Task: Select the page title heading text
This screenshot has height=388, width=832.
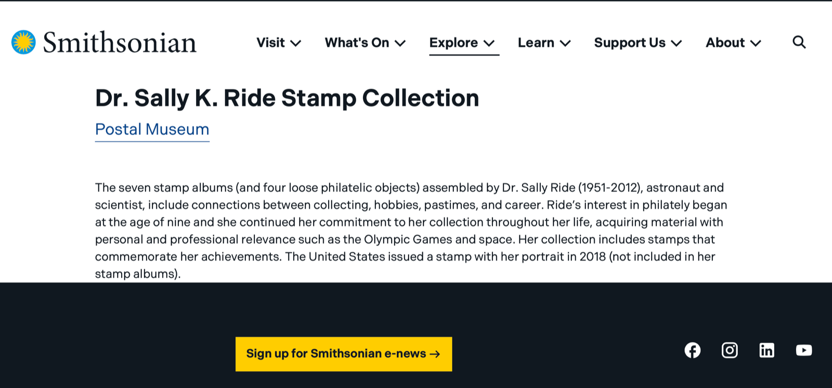Action: pyautogui.click(x=287, y=98)
